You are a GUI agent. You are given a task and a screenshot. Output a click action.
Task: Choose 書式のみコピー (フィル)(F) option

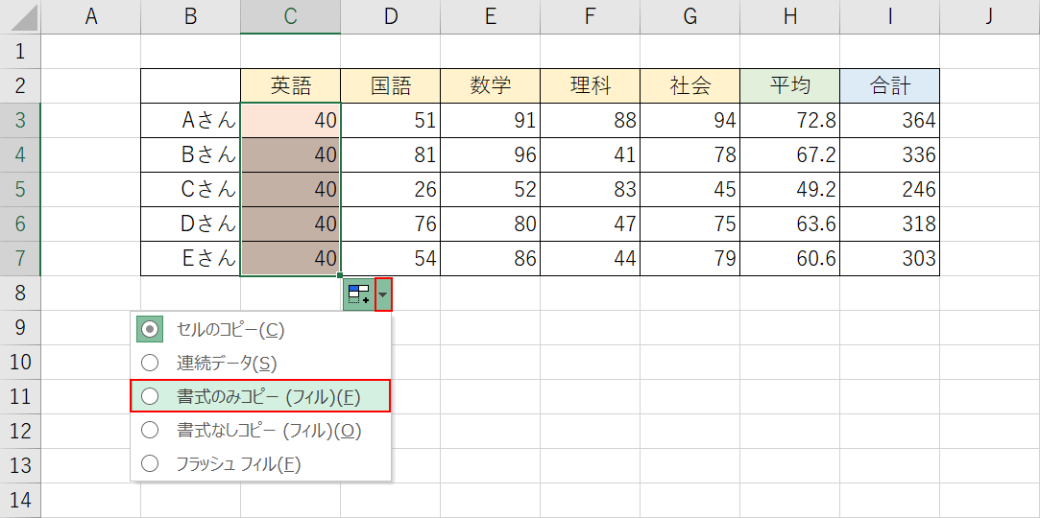[260, 396]
